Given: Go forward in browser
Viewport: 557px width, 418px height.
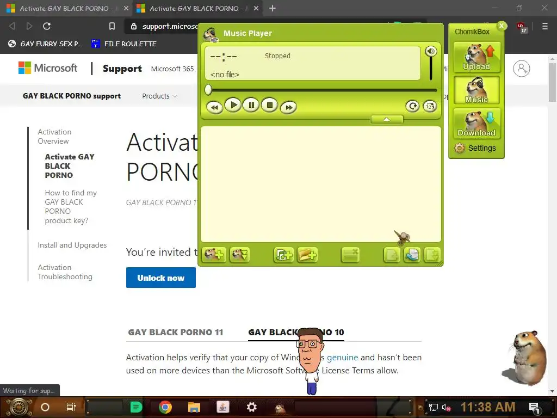Looking at the screenshot, I should (x=29, y=26).
